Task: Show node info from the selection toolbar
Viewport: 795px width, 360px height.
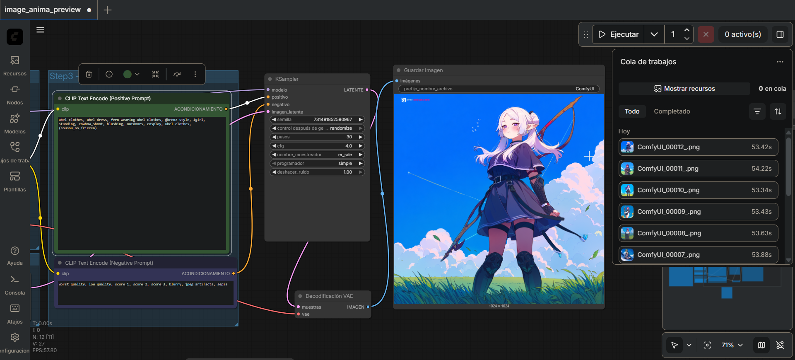Action: click(109, 74)
